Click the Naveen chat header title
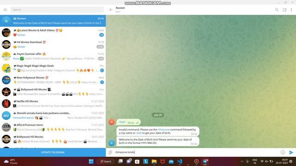Screen dimensions: 296x166 120,8
